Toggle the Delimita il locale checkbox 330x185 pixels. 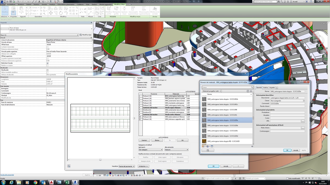pos(48,63)
